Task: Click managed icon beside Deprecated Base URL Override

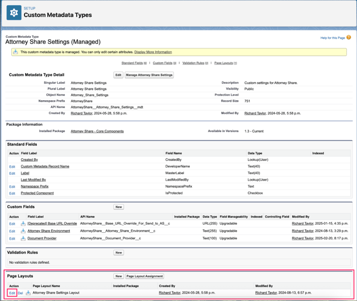Action: pos(23,224)
